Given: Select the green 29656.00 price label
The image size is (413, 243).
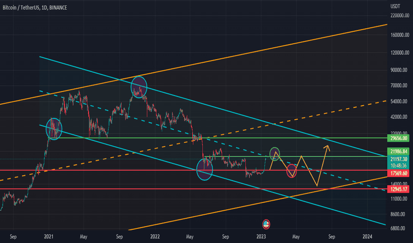Looking at the screenshot, I should [398, 138].
